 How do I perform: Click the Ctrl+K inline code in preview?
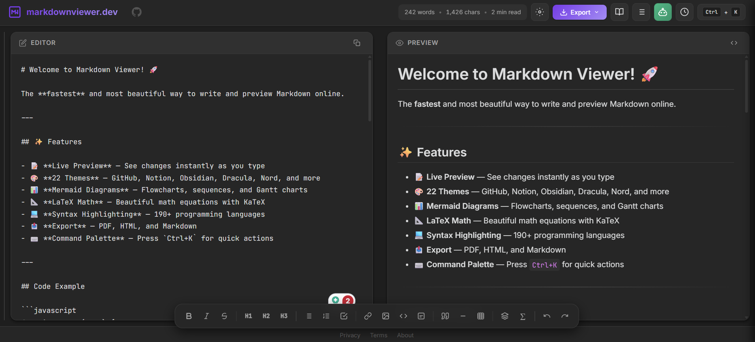point(544,265)
